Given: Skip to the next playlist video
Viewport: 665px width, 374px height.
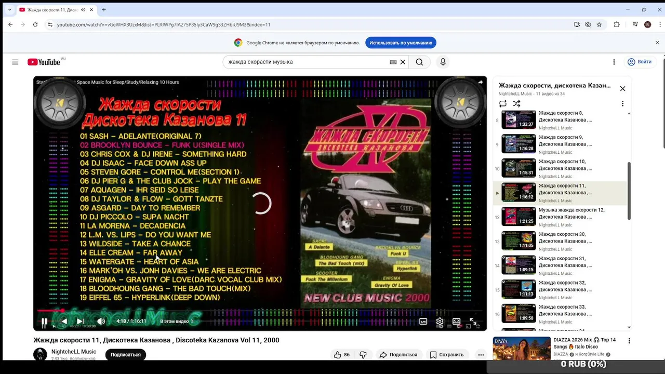Looking at the screenshot, I should (x=80, y=322).
